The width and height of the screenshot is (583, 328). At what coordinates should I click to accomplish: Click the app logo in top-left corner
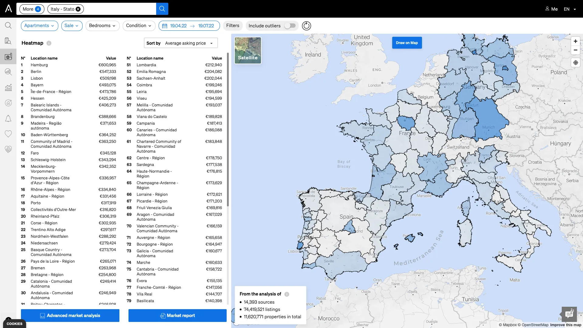[x=9, y=9]
